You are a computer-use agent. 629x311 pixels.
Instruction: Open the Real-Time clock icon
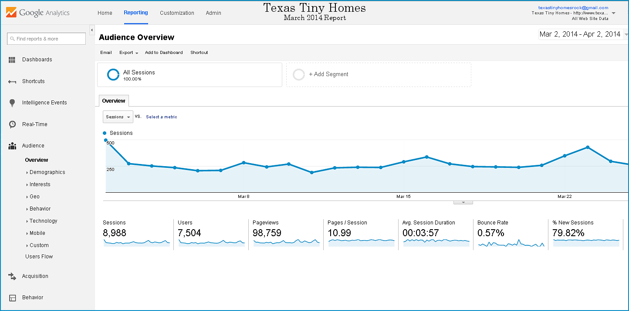coord(13,124)
